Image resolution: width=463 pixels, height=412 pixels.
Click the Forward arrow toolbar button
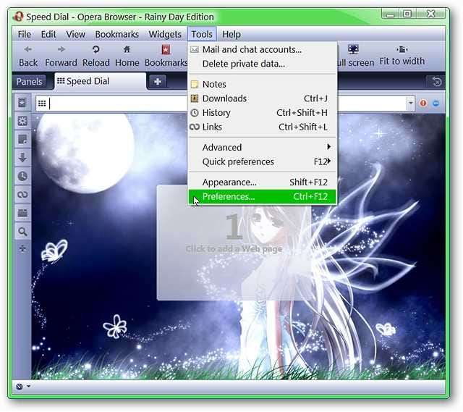click(x=61, y=56)
